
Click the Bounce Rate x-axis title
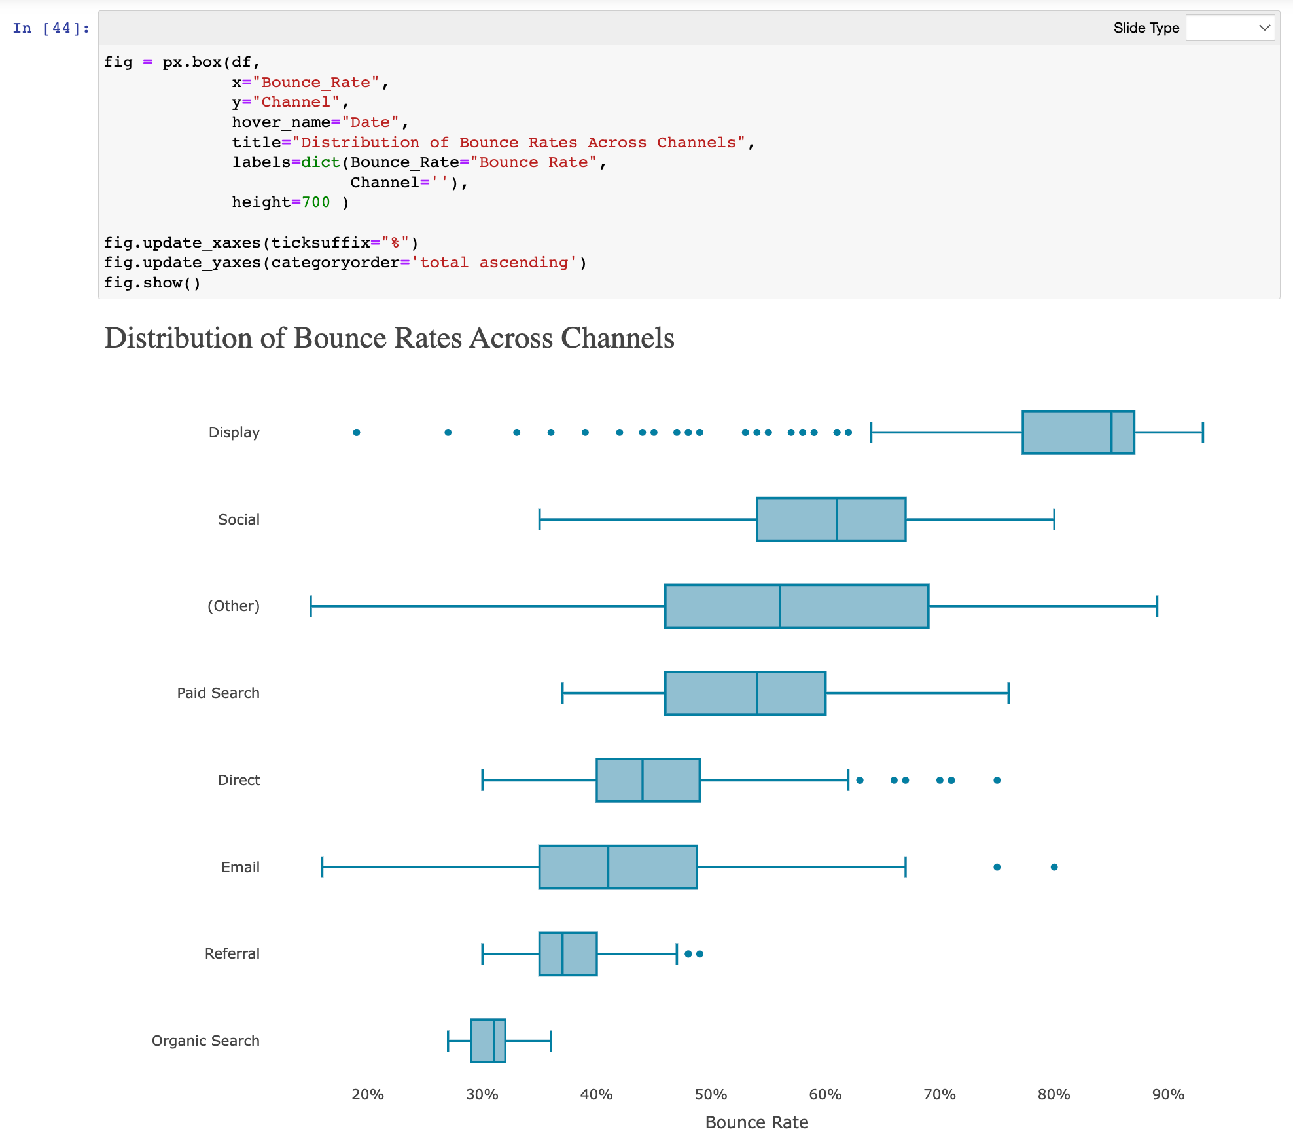click(756, 1122)
